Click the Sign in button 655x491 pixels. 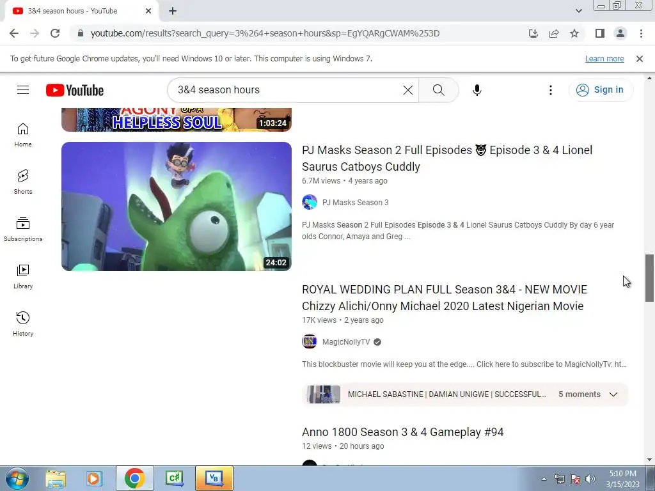tap(600, 90)
